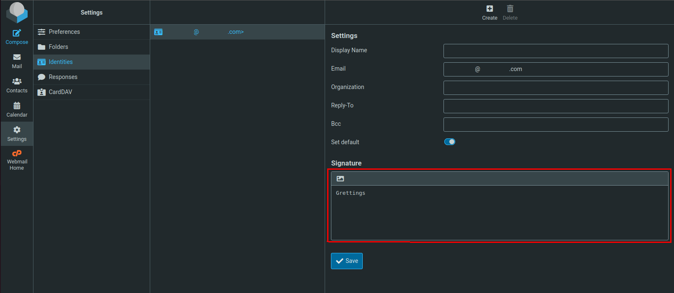Select the identity entry in the list

(x=237, y=32)
